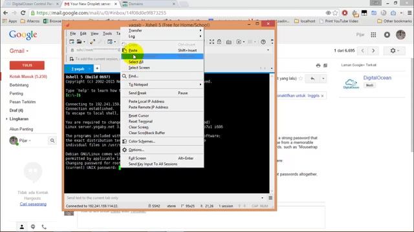Go to the next email with right arrow
Image resolution: width=414 pixels, height=232 pixels.
[x=373, y=50]
